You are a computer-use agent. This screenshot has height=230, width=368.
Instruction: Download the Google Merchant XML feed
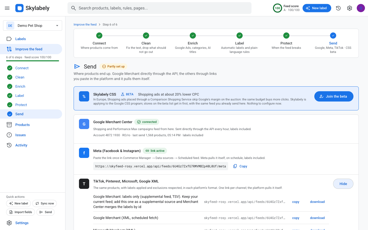pos(317,218)
